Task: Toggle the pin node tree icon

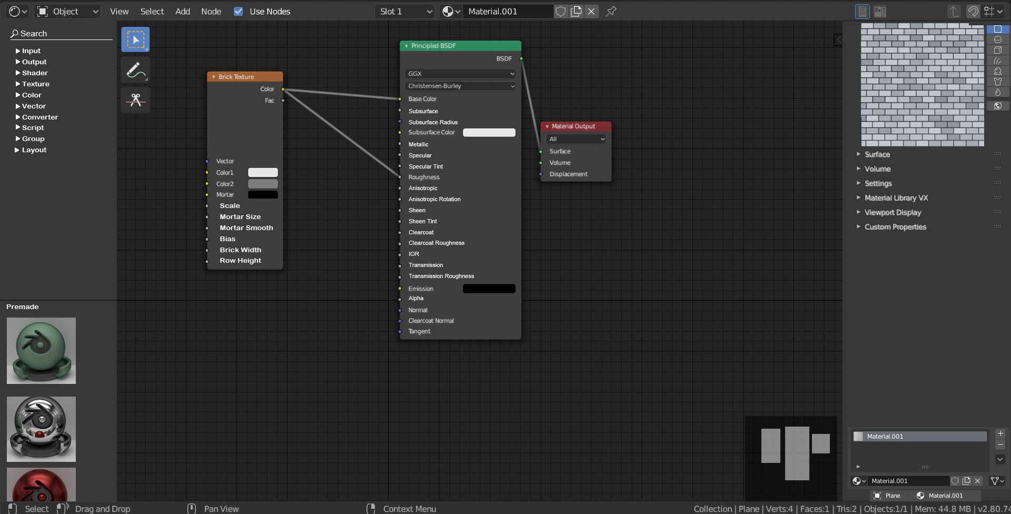Action: pyautogui.click(x=611, y=11)
